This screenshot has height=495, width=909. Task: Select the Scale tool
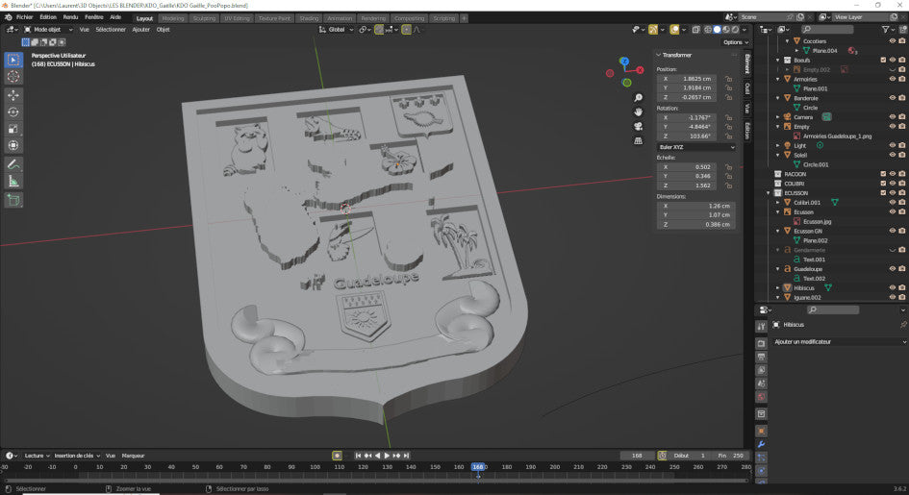(x=13, y=129)
